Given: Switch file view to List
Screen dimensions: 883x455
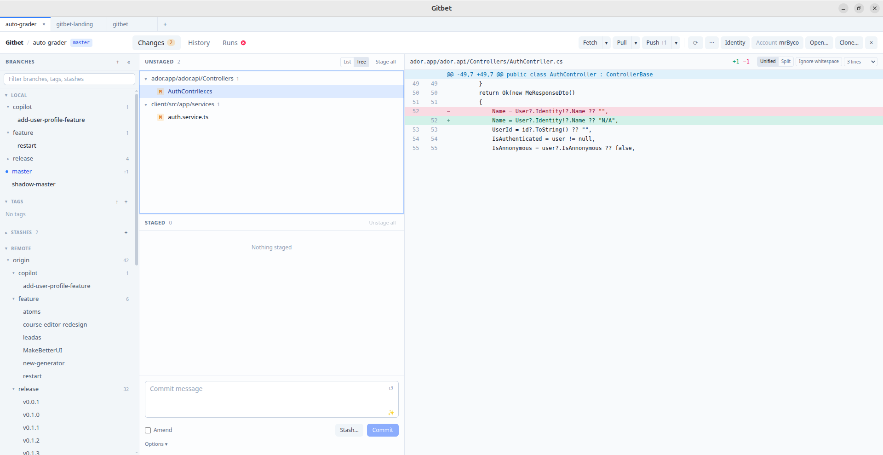Looking at the screenshot, I should 347,62.
